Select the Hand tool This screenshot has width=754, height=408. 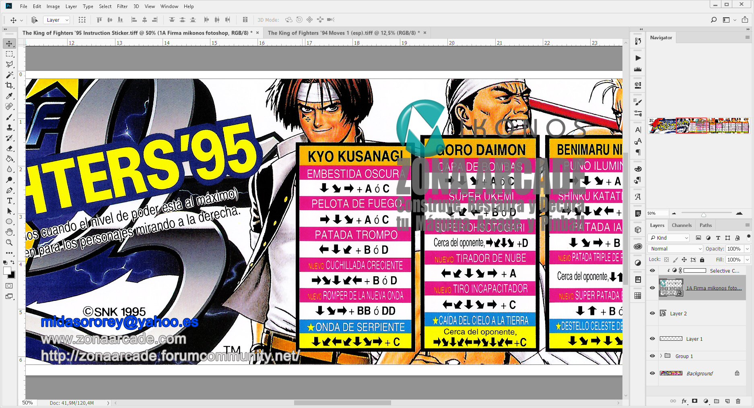point(10,232)
